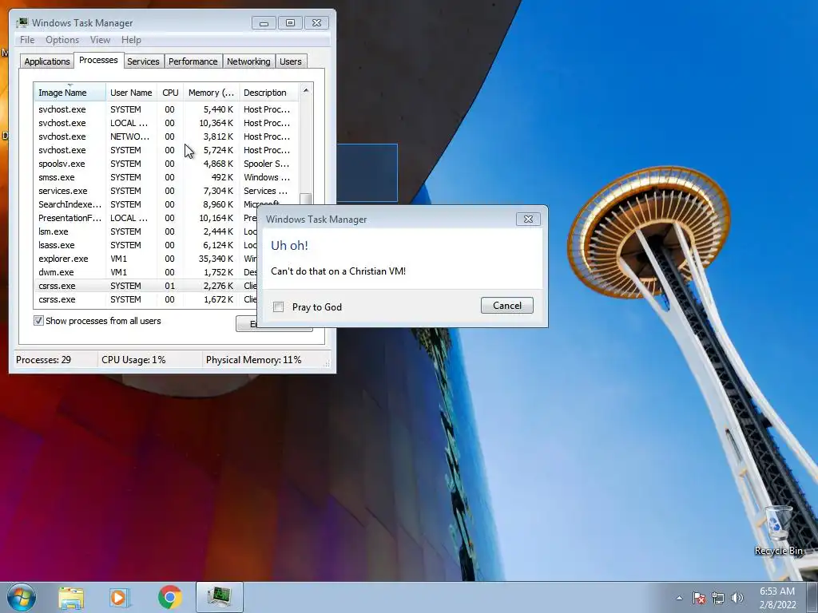Screen dimensions: 818x613
Task: Select the PresentationF... process row
Action: coord(146,218)
